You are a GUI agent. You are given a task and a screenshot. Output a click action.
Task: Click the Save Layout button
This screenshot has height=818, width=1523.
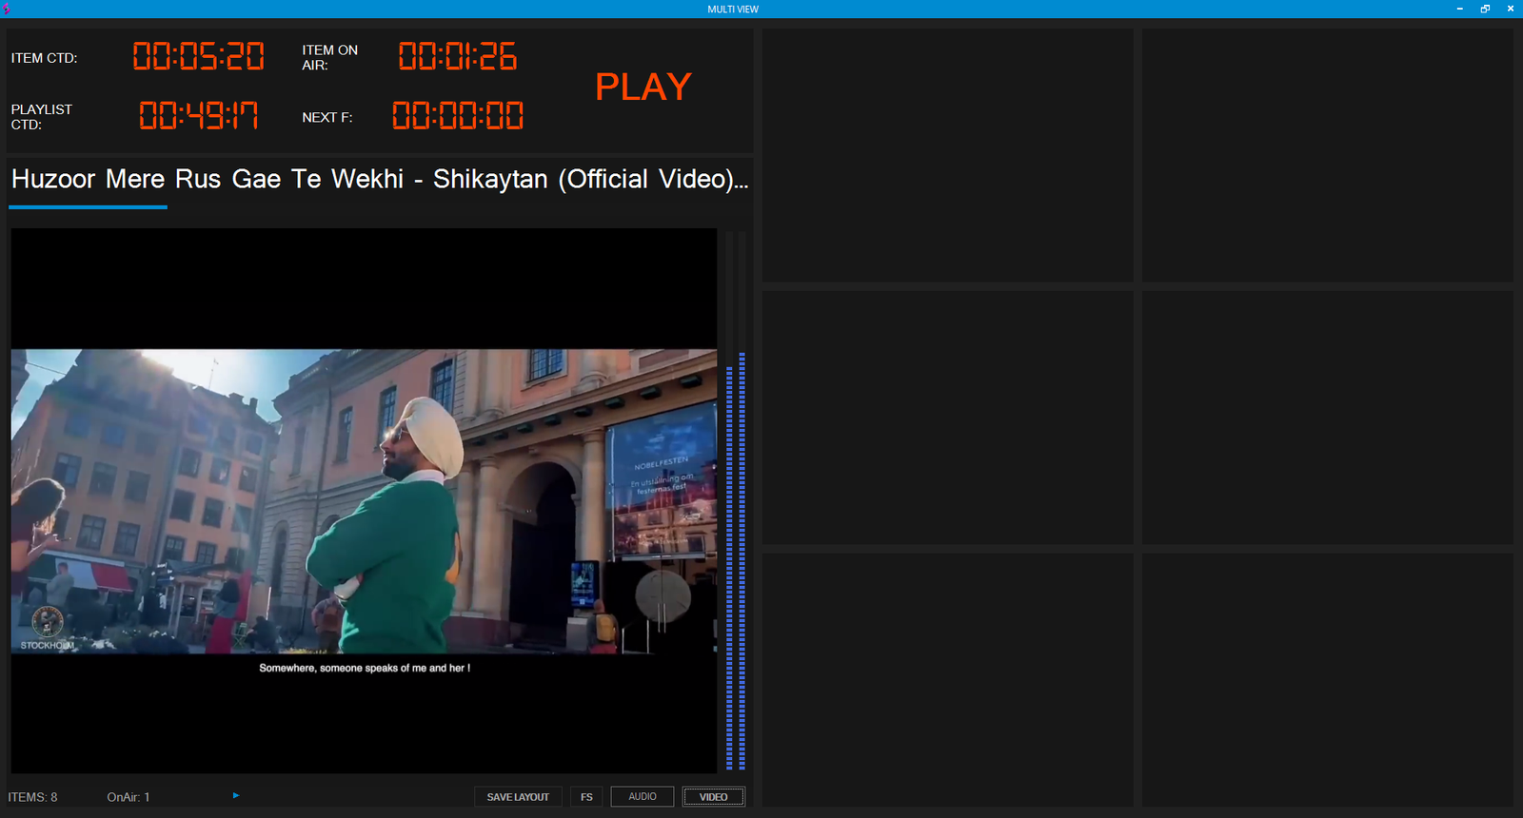[518, 797]
